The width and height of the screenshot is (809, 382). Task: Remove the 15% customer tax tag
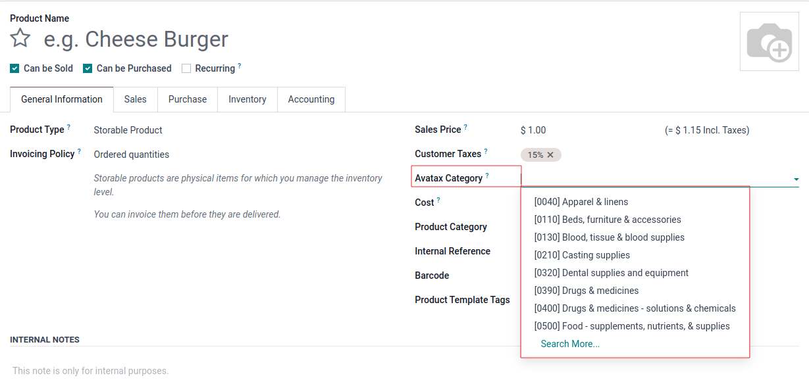pos(552,155)
